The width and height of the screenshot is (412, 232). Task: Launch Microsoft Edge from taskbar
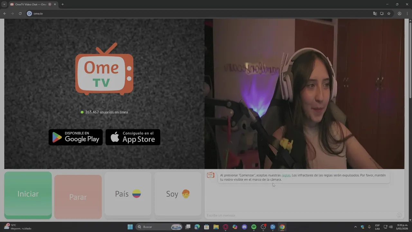pos(197,227)
